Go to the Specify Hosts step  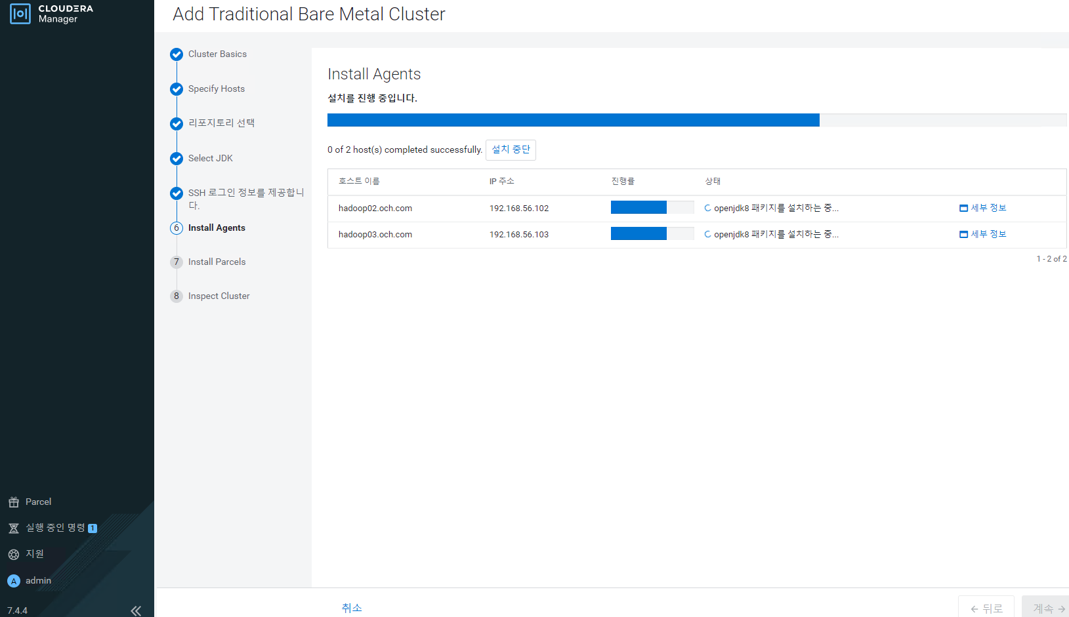click(217, 89)
